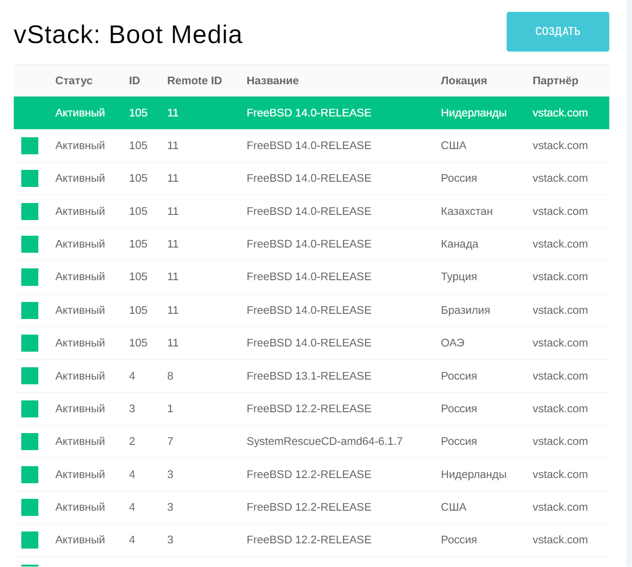
Task: Click ID 2 in the SystemRescueCD row
Action: (x=132, y=441)
